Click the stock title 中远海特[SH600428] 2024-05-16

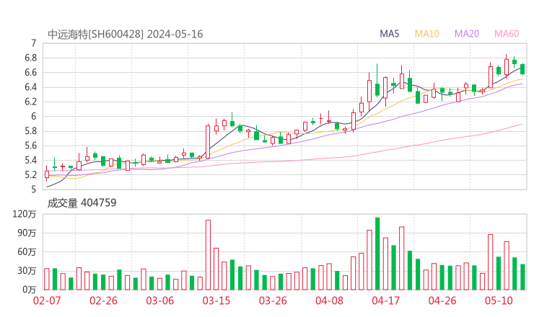pyautogui.click(x=125, y=34)
